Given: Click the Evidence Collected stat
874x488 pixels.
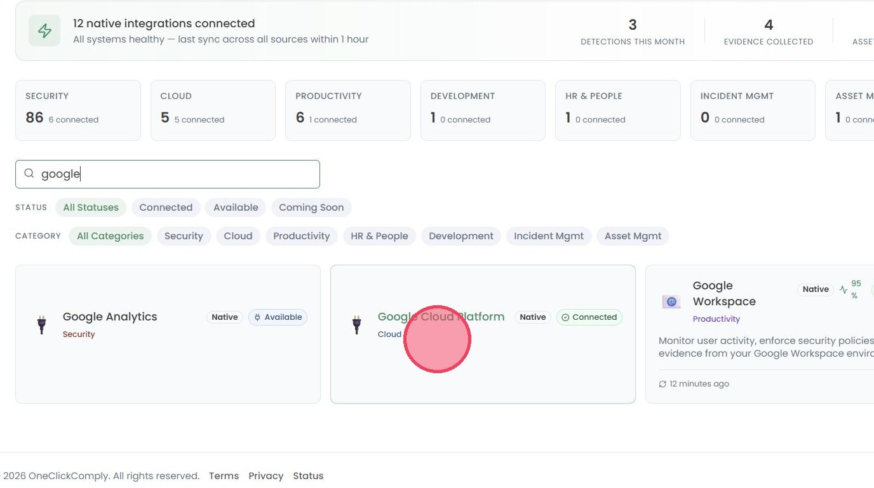Looking at the screenshot, I should tap(769, 31).
